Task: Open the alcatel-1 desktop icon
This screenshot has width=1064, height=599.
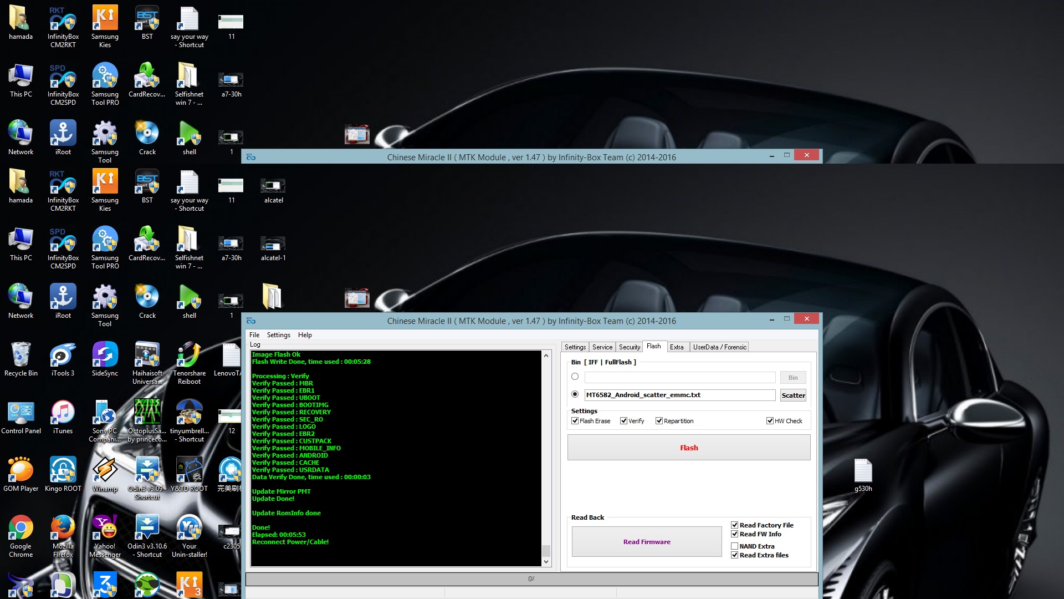Action: 273,248
